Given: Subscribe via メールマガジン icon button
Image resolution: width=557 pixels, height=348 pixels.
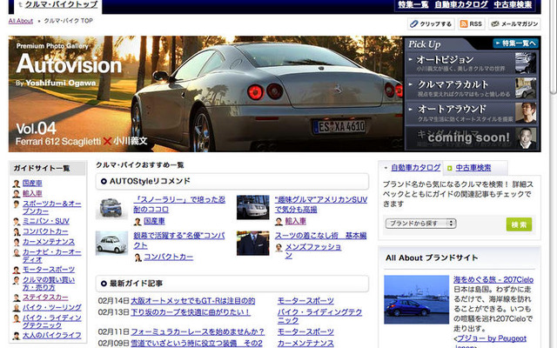Looking at the screenshot, I should pos(514,23).
